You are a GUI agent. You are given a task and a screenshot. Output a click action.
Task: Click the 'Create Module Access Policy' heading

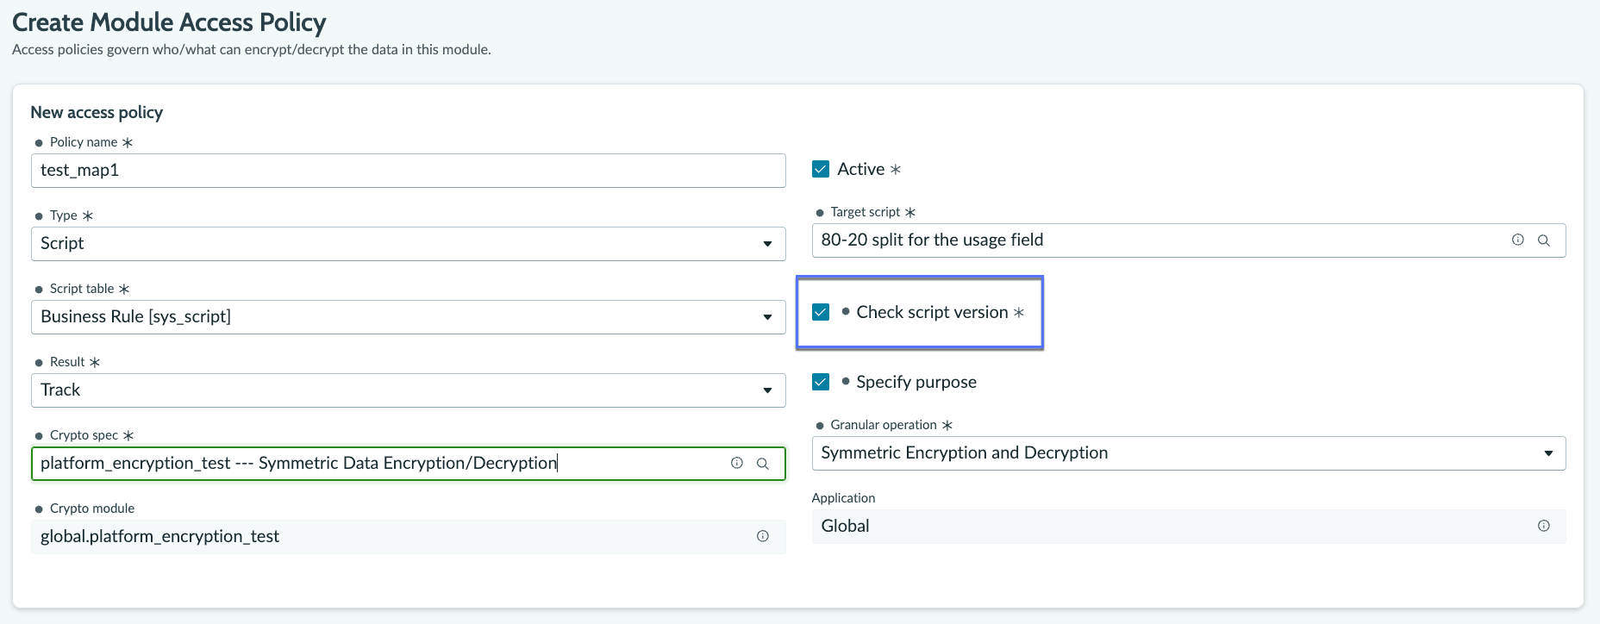point(169,22)
